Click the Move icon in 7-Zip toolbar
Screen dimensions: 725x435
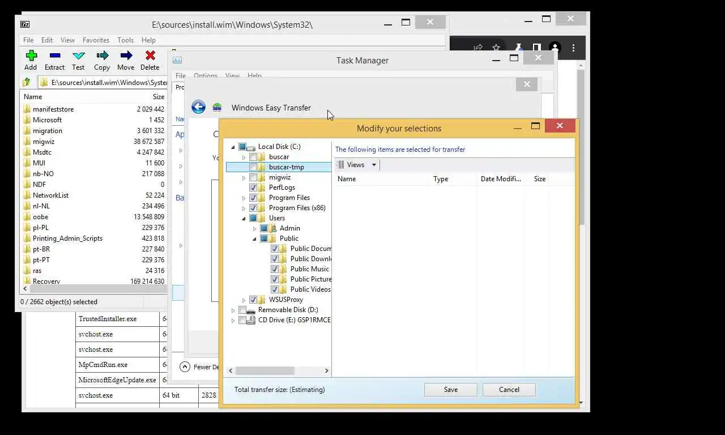pos(126,56)
